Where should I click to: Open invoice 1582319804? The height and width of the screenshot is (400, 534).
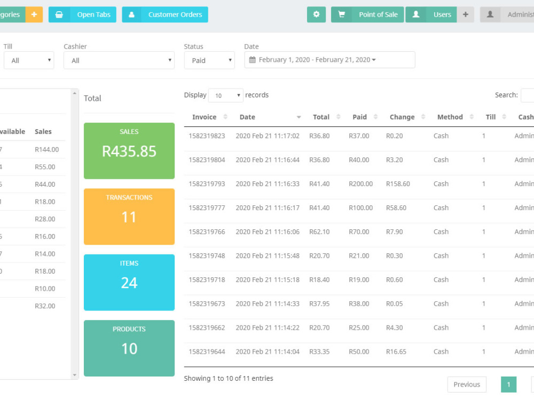tap(207, 160)
